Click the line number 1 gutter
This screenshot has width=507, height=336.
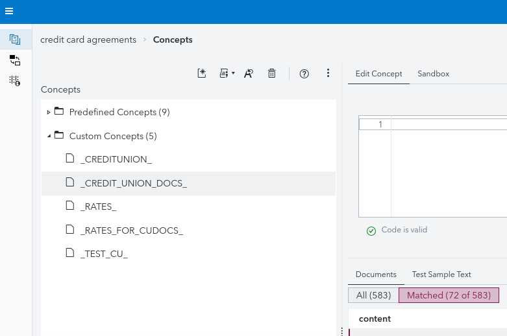pyautogui.click(x=375, y=124)
